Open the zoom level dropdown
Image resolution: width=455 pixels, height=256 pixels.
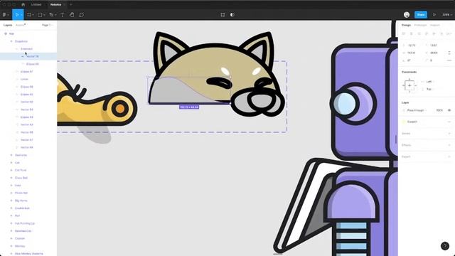tap(447, 15)
